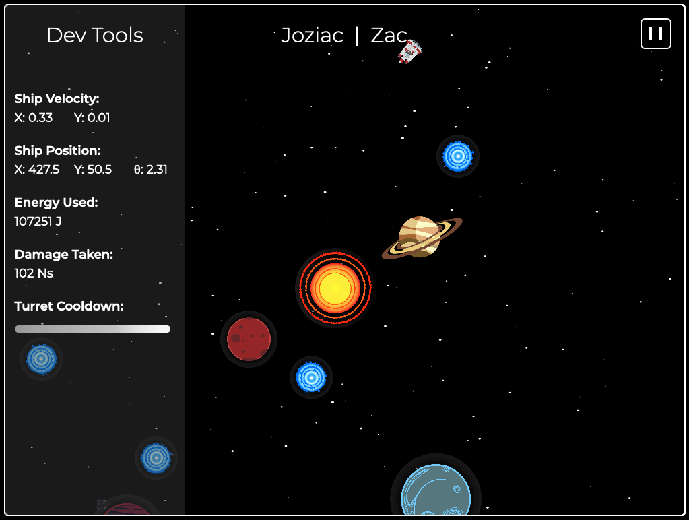The height and width of the screenshot is (520, 689).
Task: Click the blue portal above the ringed planet
Action: (x=458, y=156)
